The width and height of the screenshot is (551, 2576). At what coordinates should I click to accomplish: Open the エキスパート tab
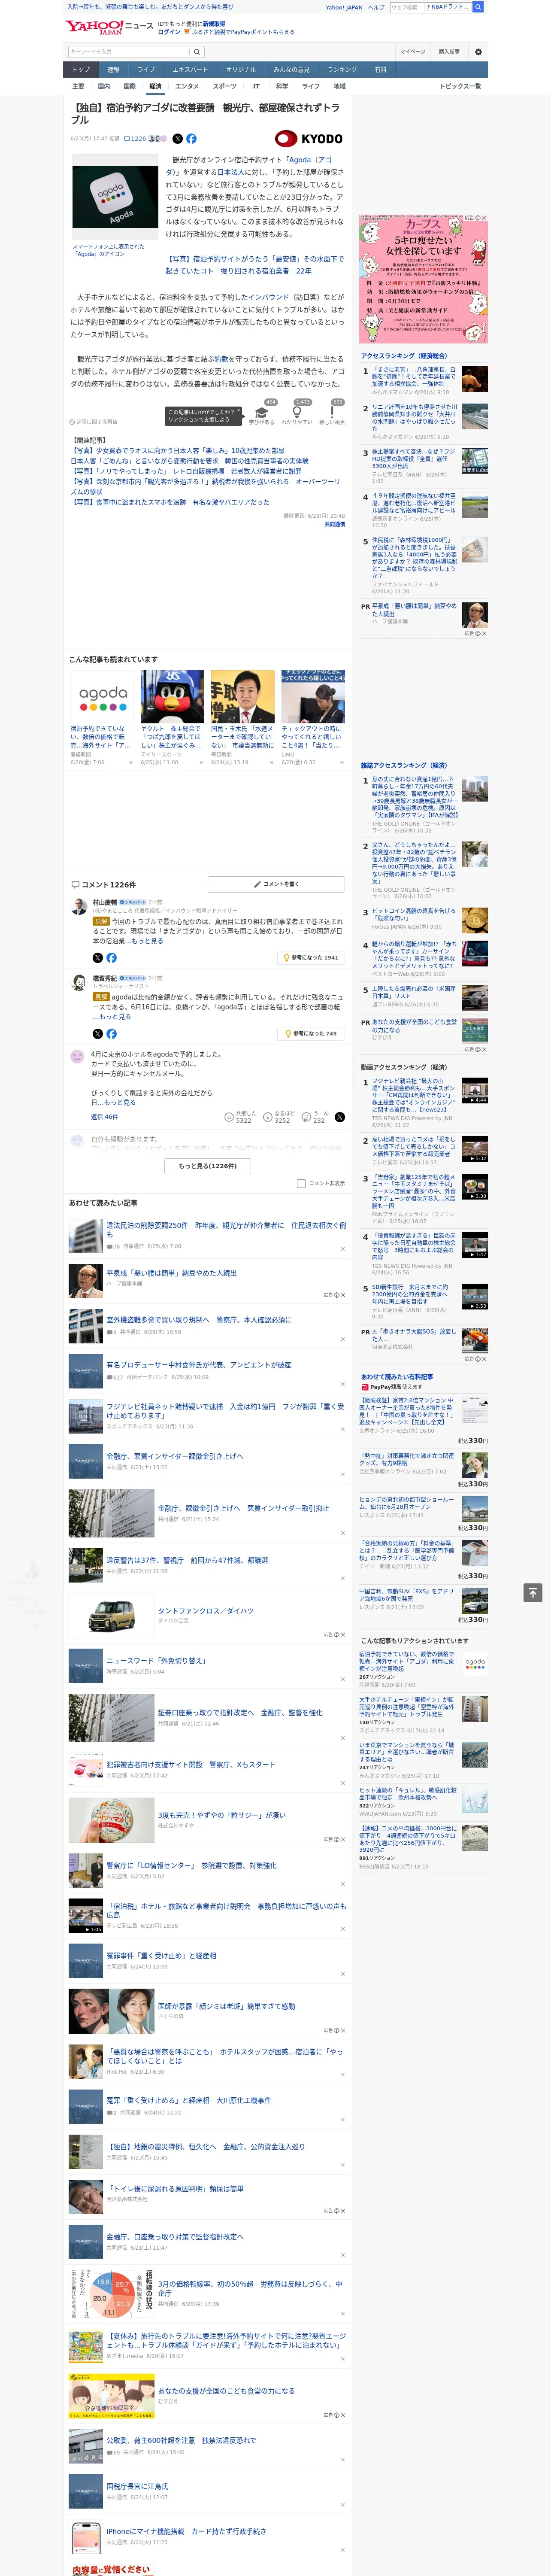tap(190, 70)
